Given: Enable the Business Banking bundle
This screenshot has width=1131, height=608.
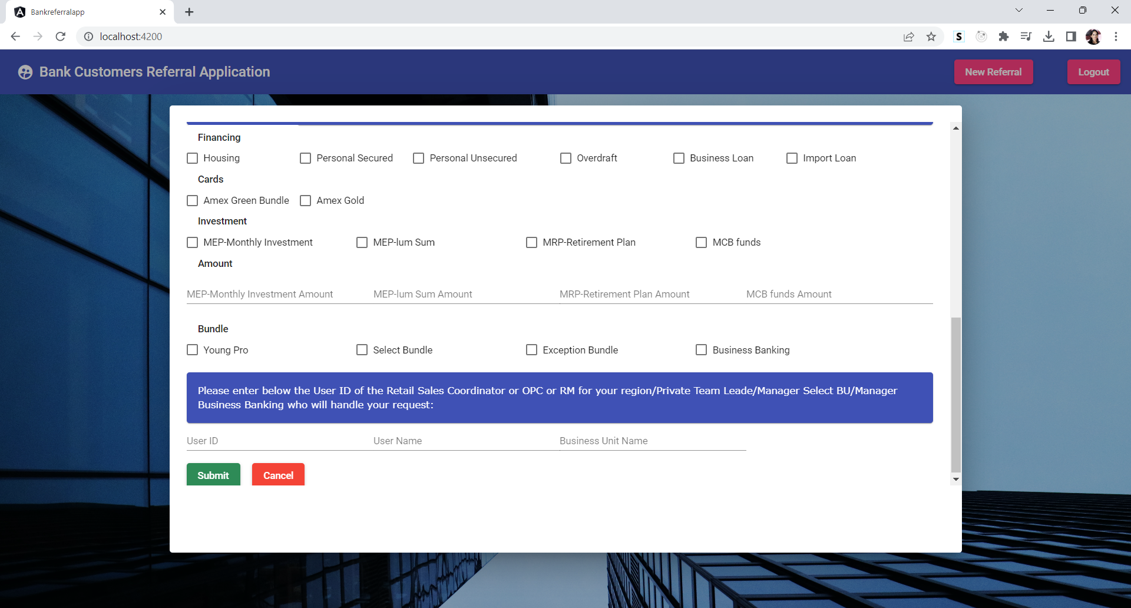Looking at the screenshot, I should [701, 349].
